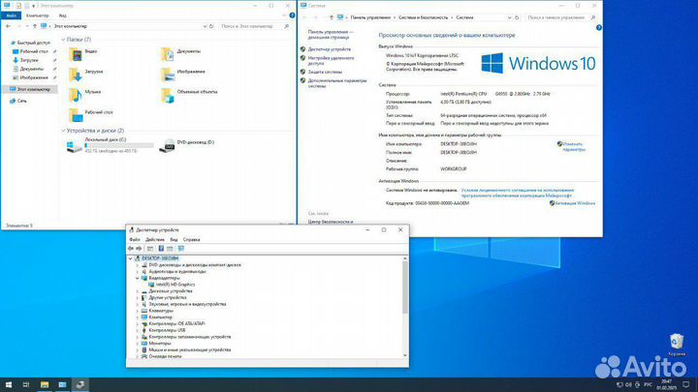The width and height of the screenshot is (698, 392).
Task: Click Панель управления домашняя страница link
Action: (x=331, y=35)
